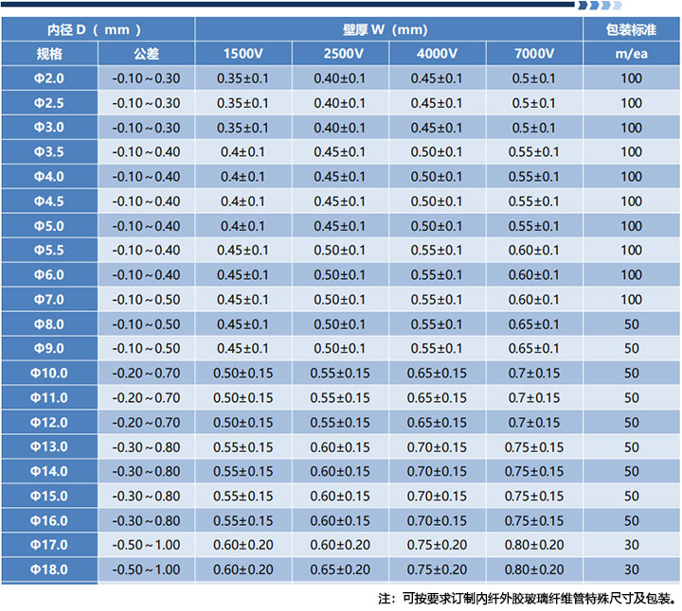Click the Φ2.0 row label
682x611 pixels.
[x=48, y=79]
